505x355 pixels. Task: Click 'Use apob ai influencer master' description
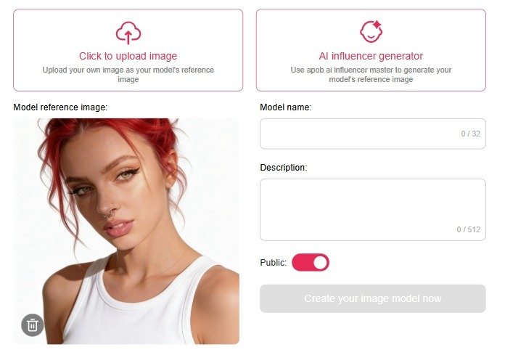(x=371, y=75)
